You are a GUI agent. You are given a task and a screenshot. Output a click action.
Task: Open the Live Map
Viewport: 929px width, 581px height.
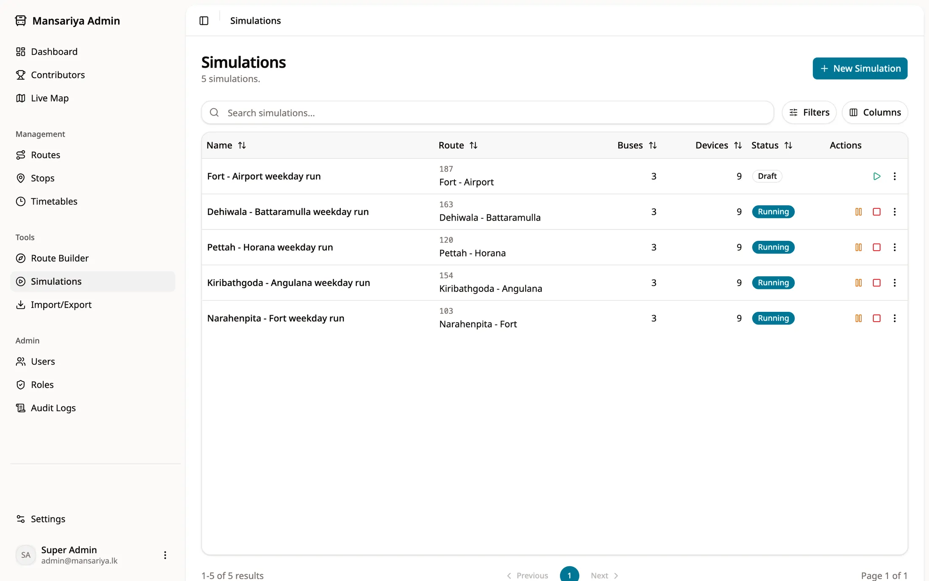coord(93,98)
